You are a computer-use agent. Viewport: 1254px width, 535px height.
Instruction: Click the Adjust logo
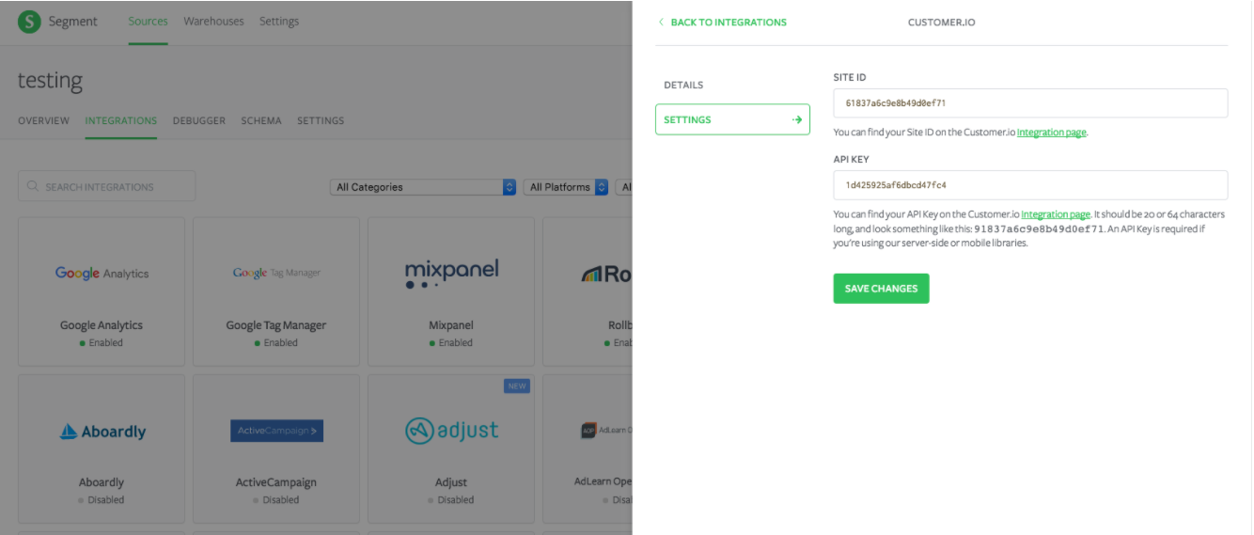pyautogui.click(x=451, y=431)
